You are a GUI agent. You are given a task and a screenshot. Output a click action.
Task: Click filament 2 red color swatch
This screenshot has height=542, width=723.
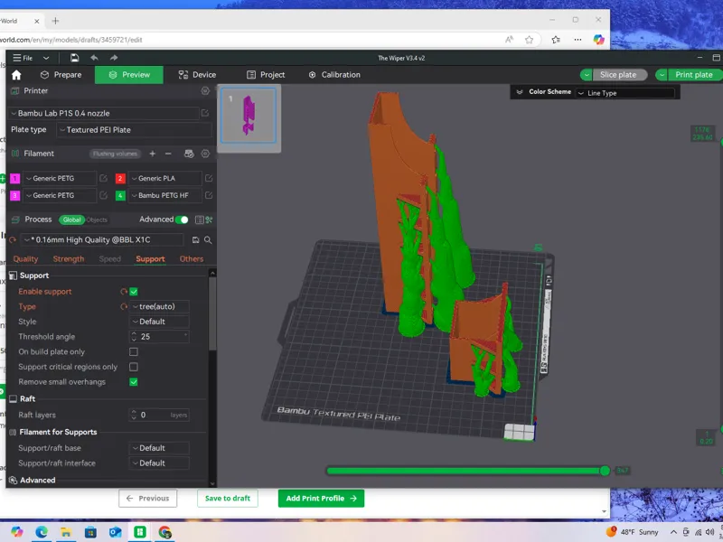[120, 178]
